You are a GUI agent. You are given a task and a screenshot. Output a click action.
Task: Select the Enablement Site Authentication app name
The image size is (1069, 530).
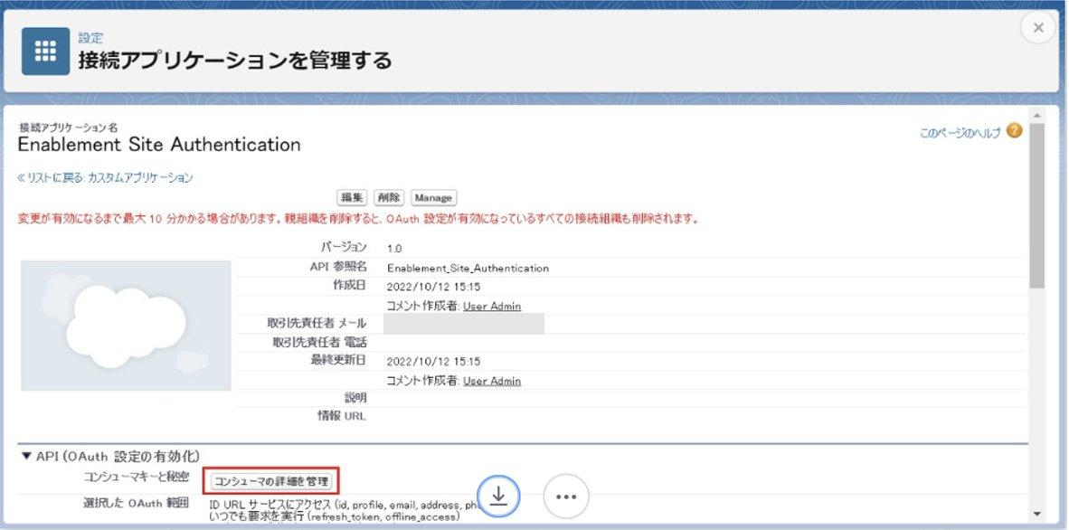[159, 145]
